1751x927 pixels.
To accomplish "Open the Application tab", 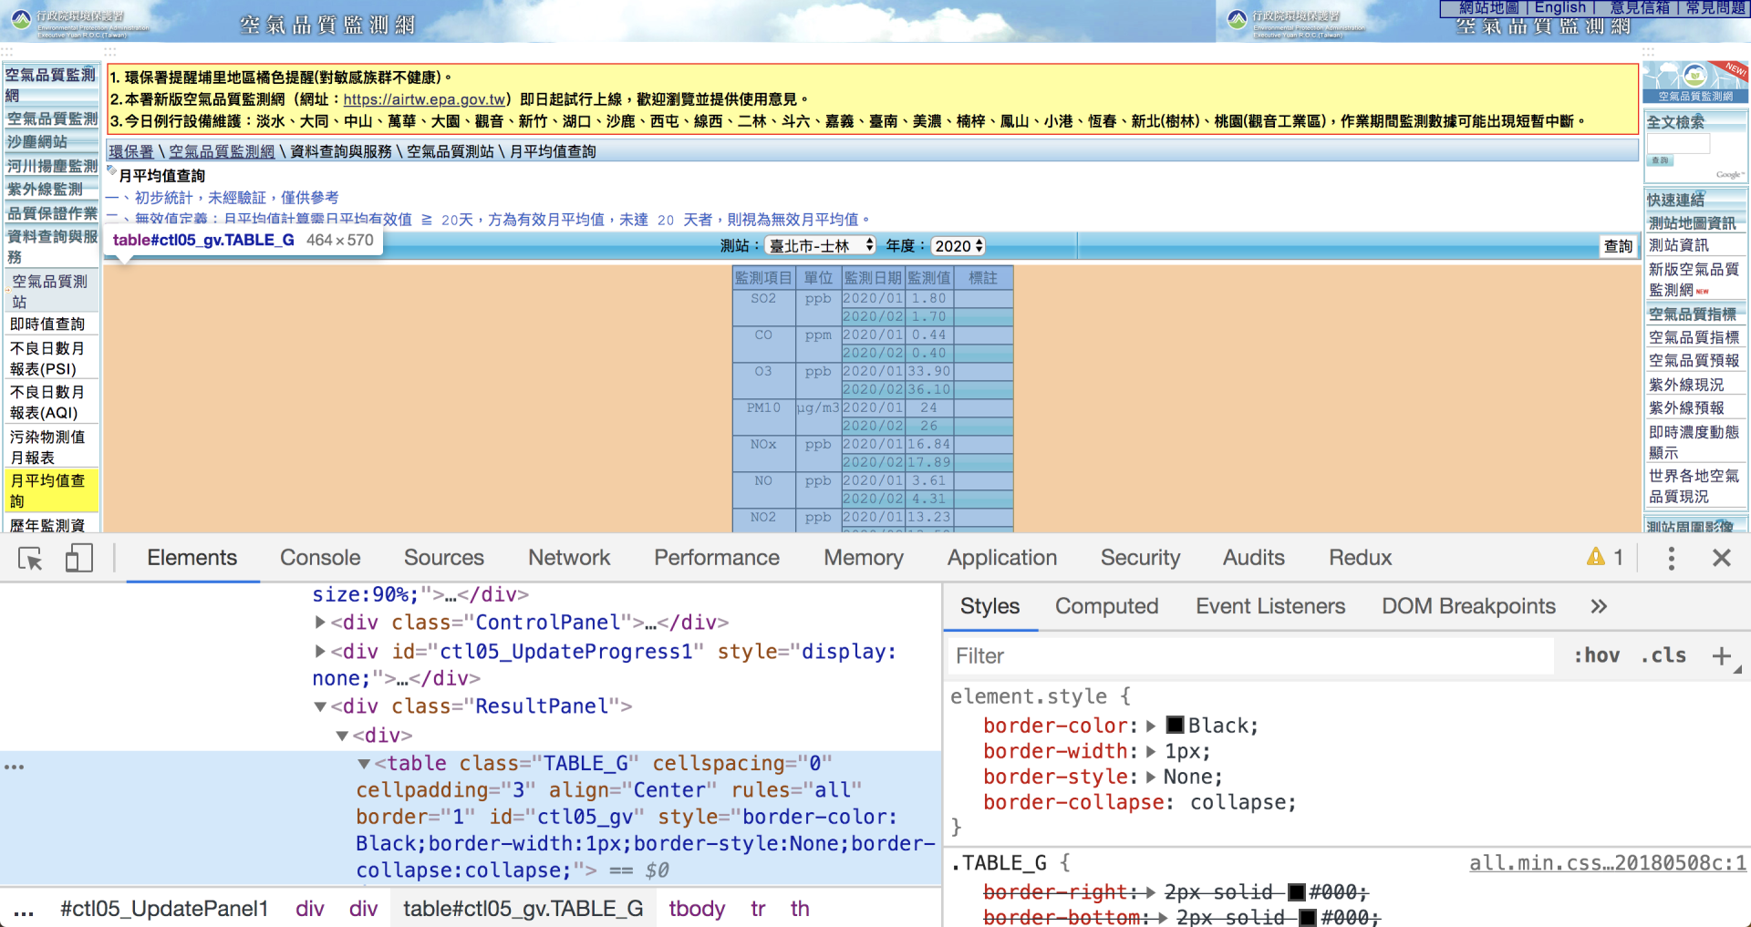I will point(1002,558).
